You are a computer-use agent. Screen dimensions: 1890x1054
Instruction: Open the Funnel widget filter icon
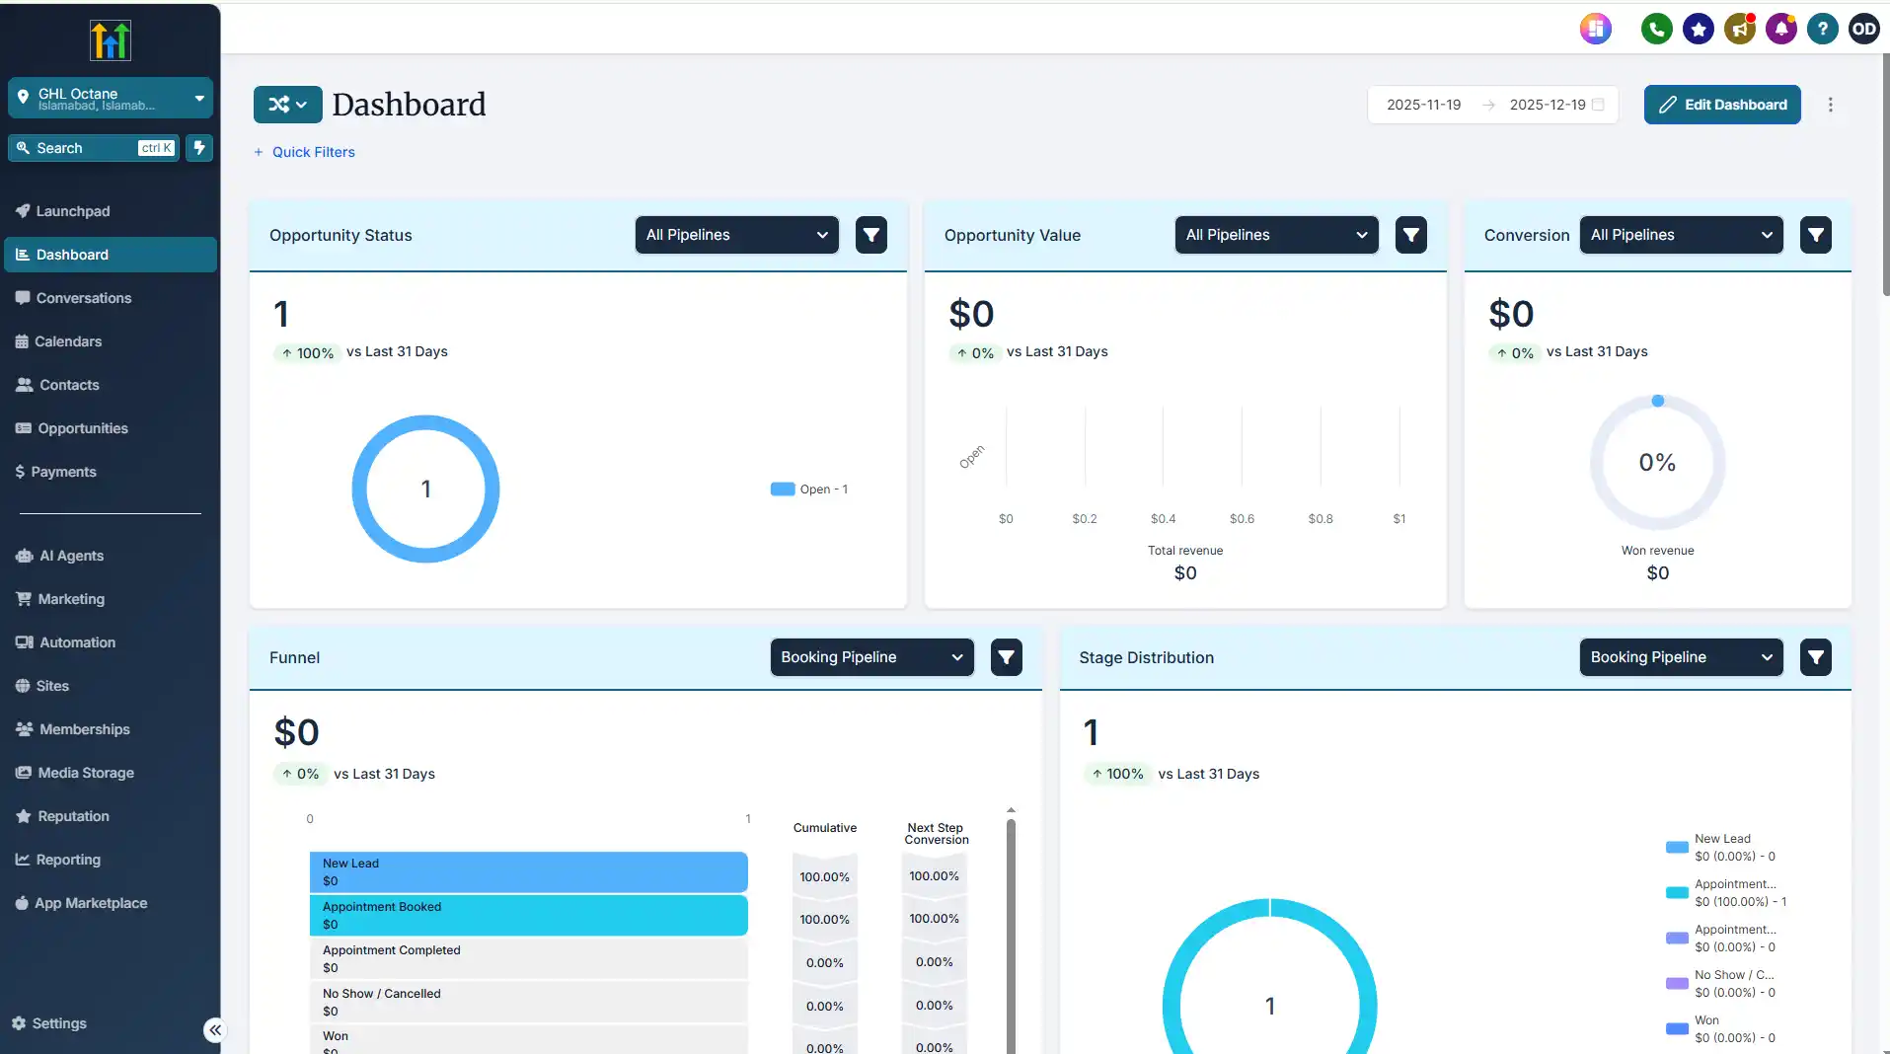pyautogui.click(x=1005, y=656)
